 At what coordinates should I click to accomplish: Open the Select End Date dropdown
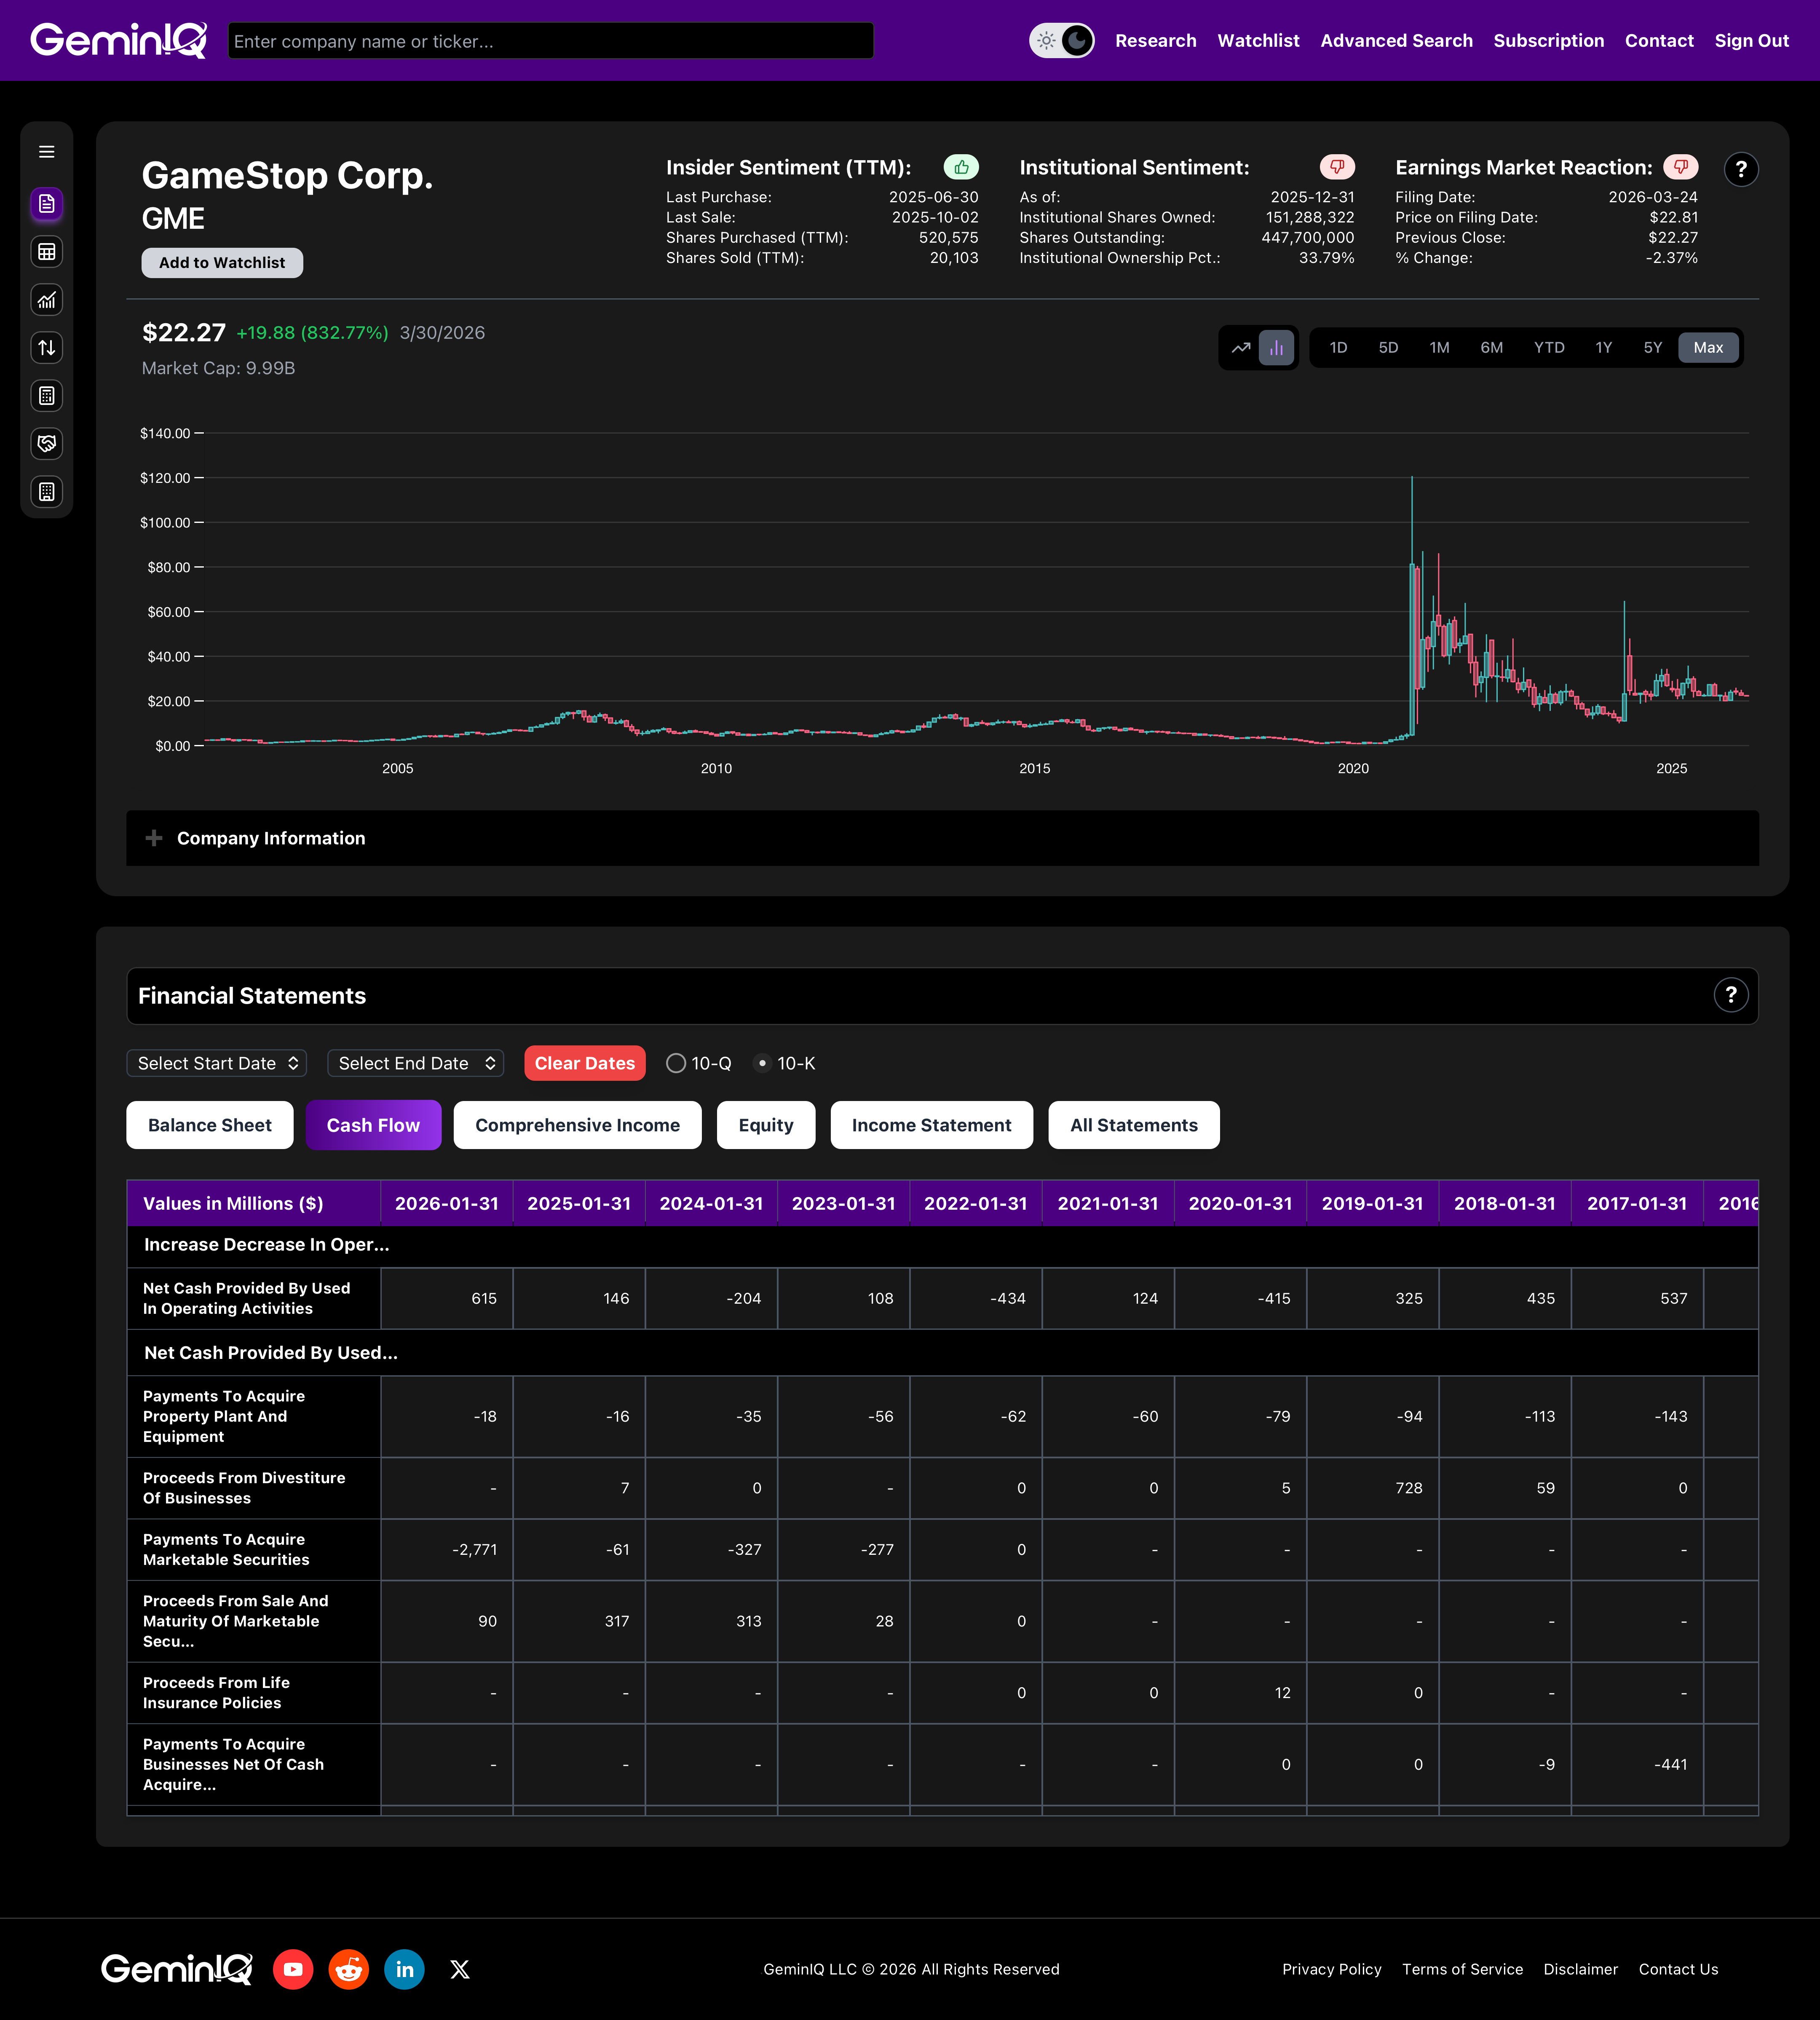click(415, 1063)
